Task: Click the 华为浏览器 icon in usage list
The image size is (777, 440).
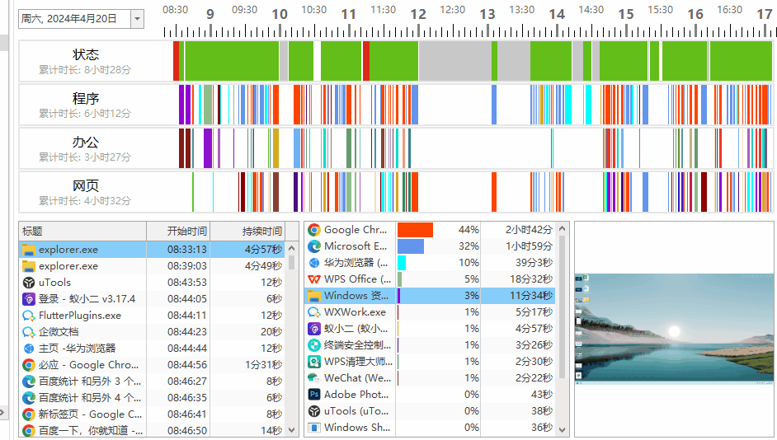Action: pyautogui.click(x=314, y=263)
